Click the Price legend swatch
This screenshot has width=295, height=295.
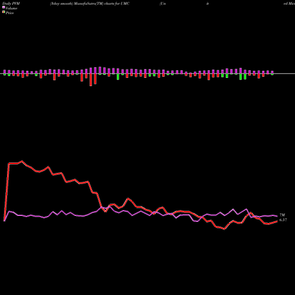(4, 12)
